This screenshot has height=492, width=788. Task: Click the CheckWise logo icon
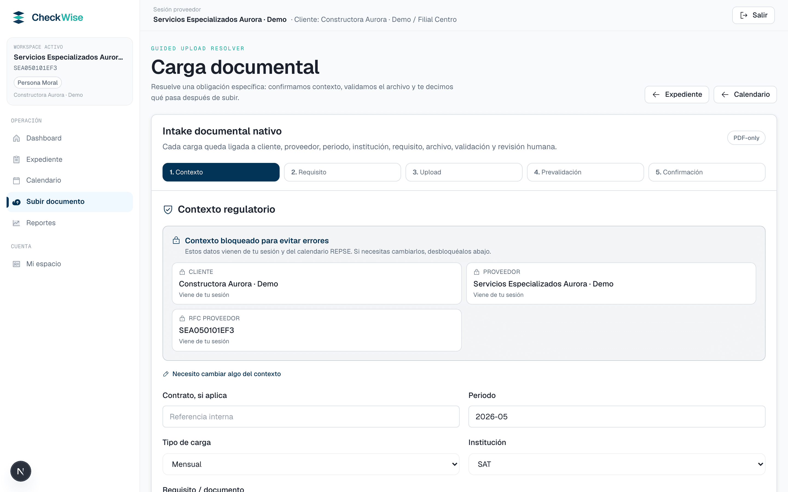19,17
